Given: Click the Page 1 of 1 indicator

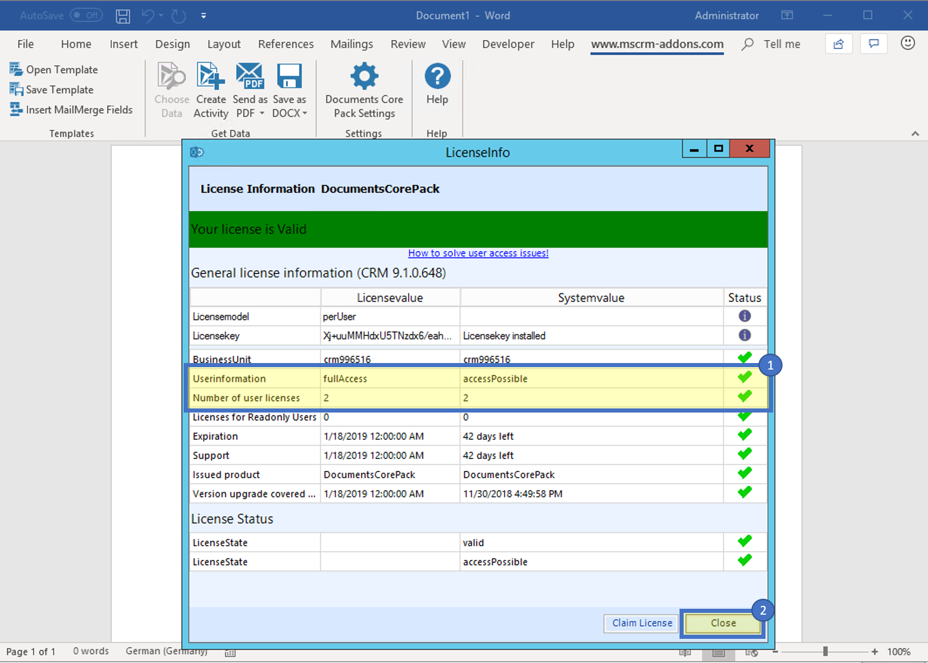Looking at the screenshot, I should (31, 652).
